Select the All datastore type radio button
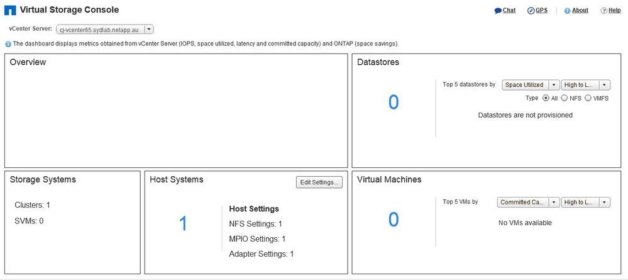The image size is (628, 280). click(x=546, y=98)
